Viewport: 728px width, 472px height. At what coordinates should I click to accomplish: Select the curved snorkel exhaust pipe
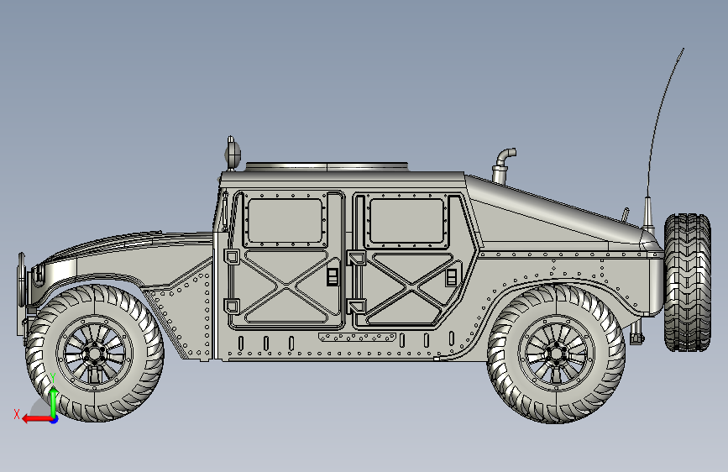pyautogui.click(x=504, y=165)
